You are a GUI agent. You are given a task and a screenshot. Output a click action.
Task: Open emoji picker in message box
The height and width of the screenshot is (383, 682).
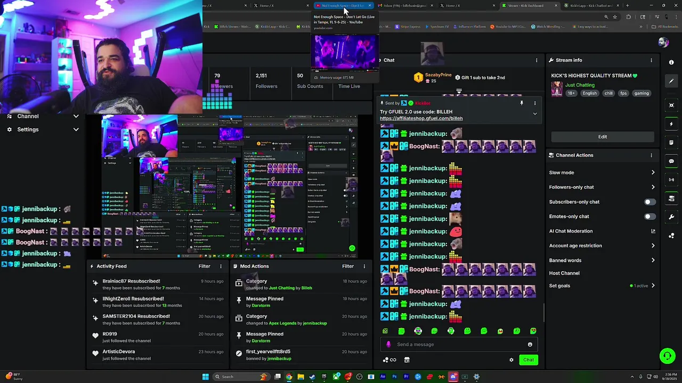coord(530,344)
